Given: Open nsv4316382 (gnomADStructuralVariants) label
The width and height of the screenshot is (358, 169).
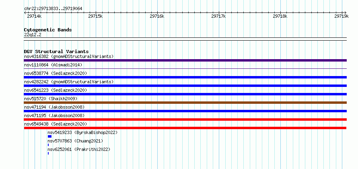Looking at the screenshot, I should 69,56.
